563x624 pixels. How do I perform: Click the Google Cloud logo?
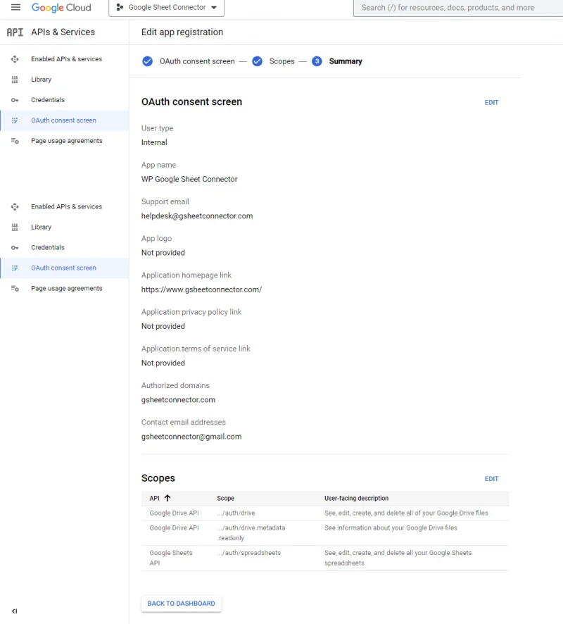click(61, 8)
